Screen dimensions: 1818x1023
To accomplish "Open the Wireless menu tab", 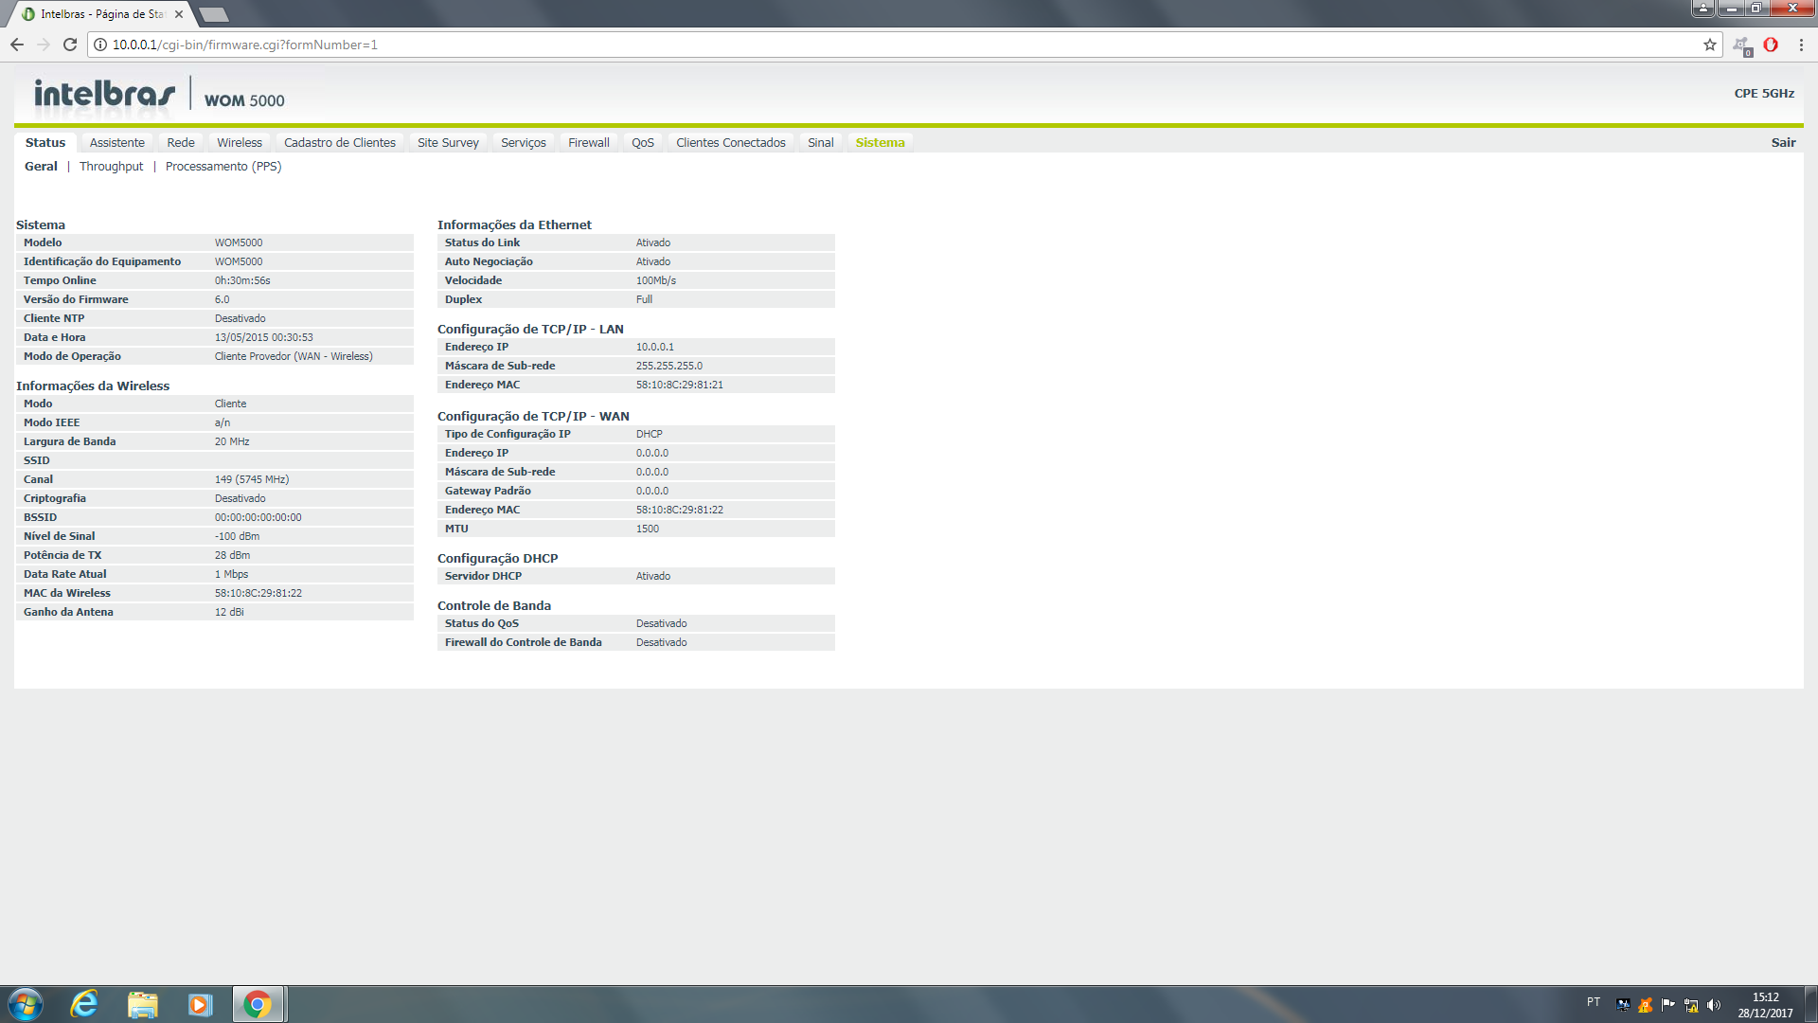I will click(x=239, y=143).
